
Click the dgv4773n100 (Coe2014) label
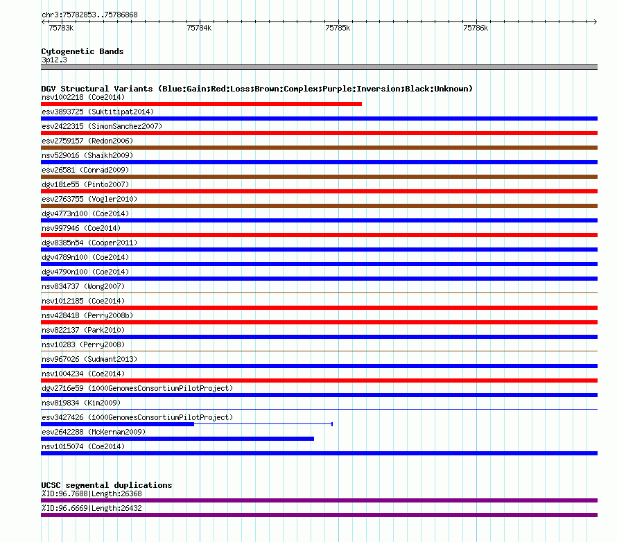click(85, 213)
